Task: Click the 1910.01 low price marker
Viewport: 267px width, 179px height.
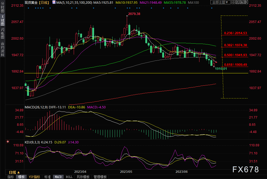Action: [x=221, y=69]
